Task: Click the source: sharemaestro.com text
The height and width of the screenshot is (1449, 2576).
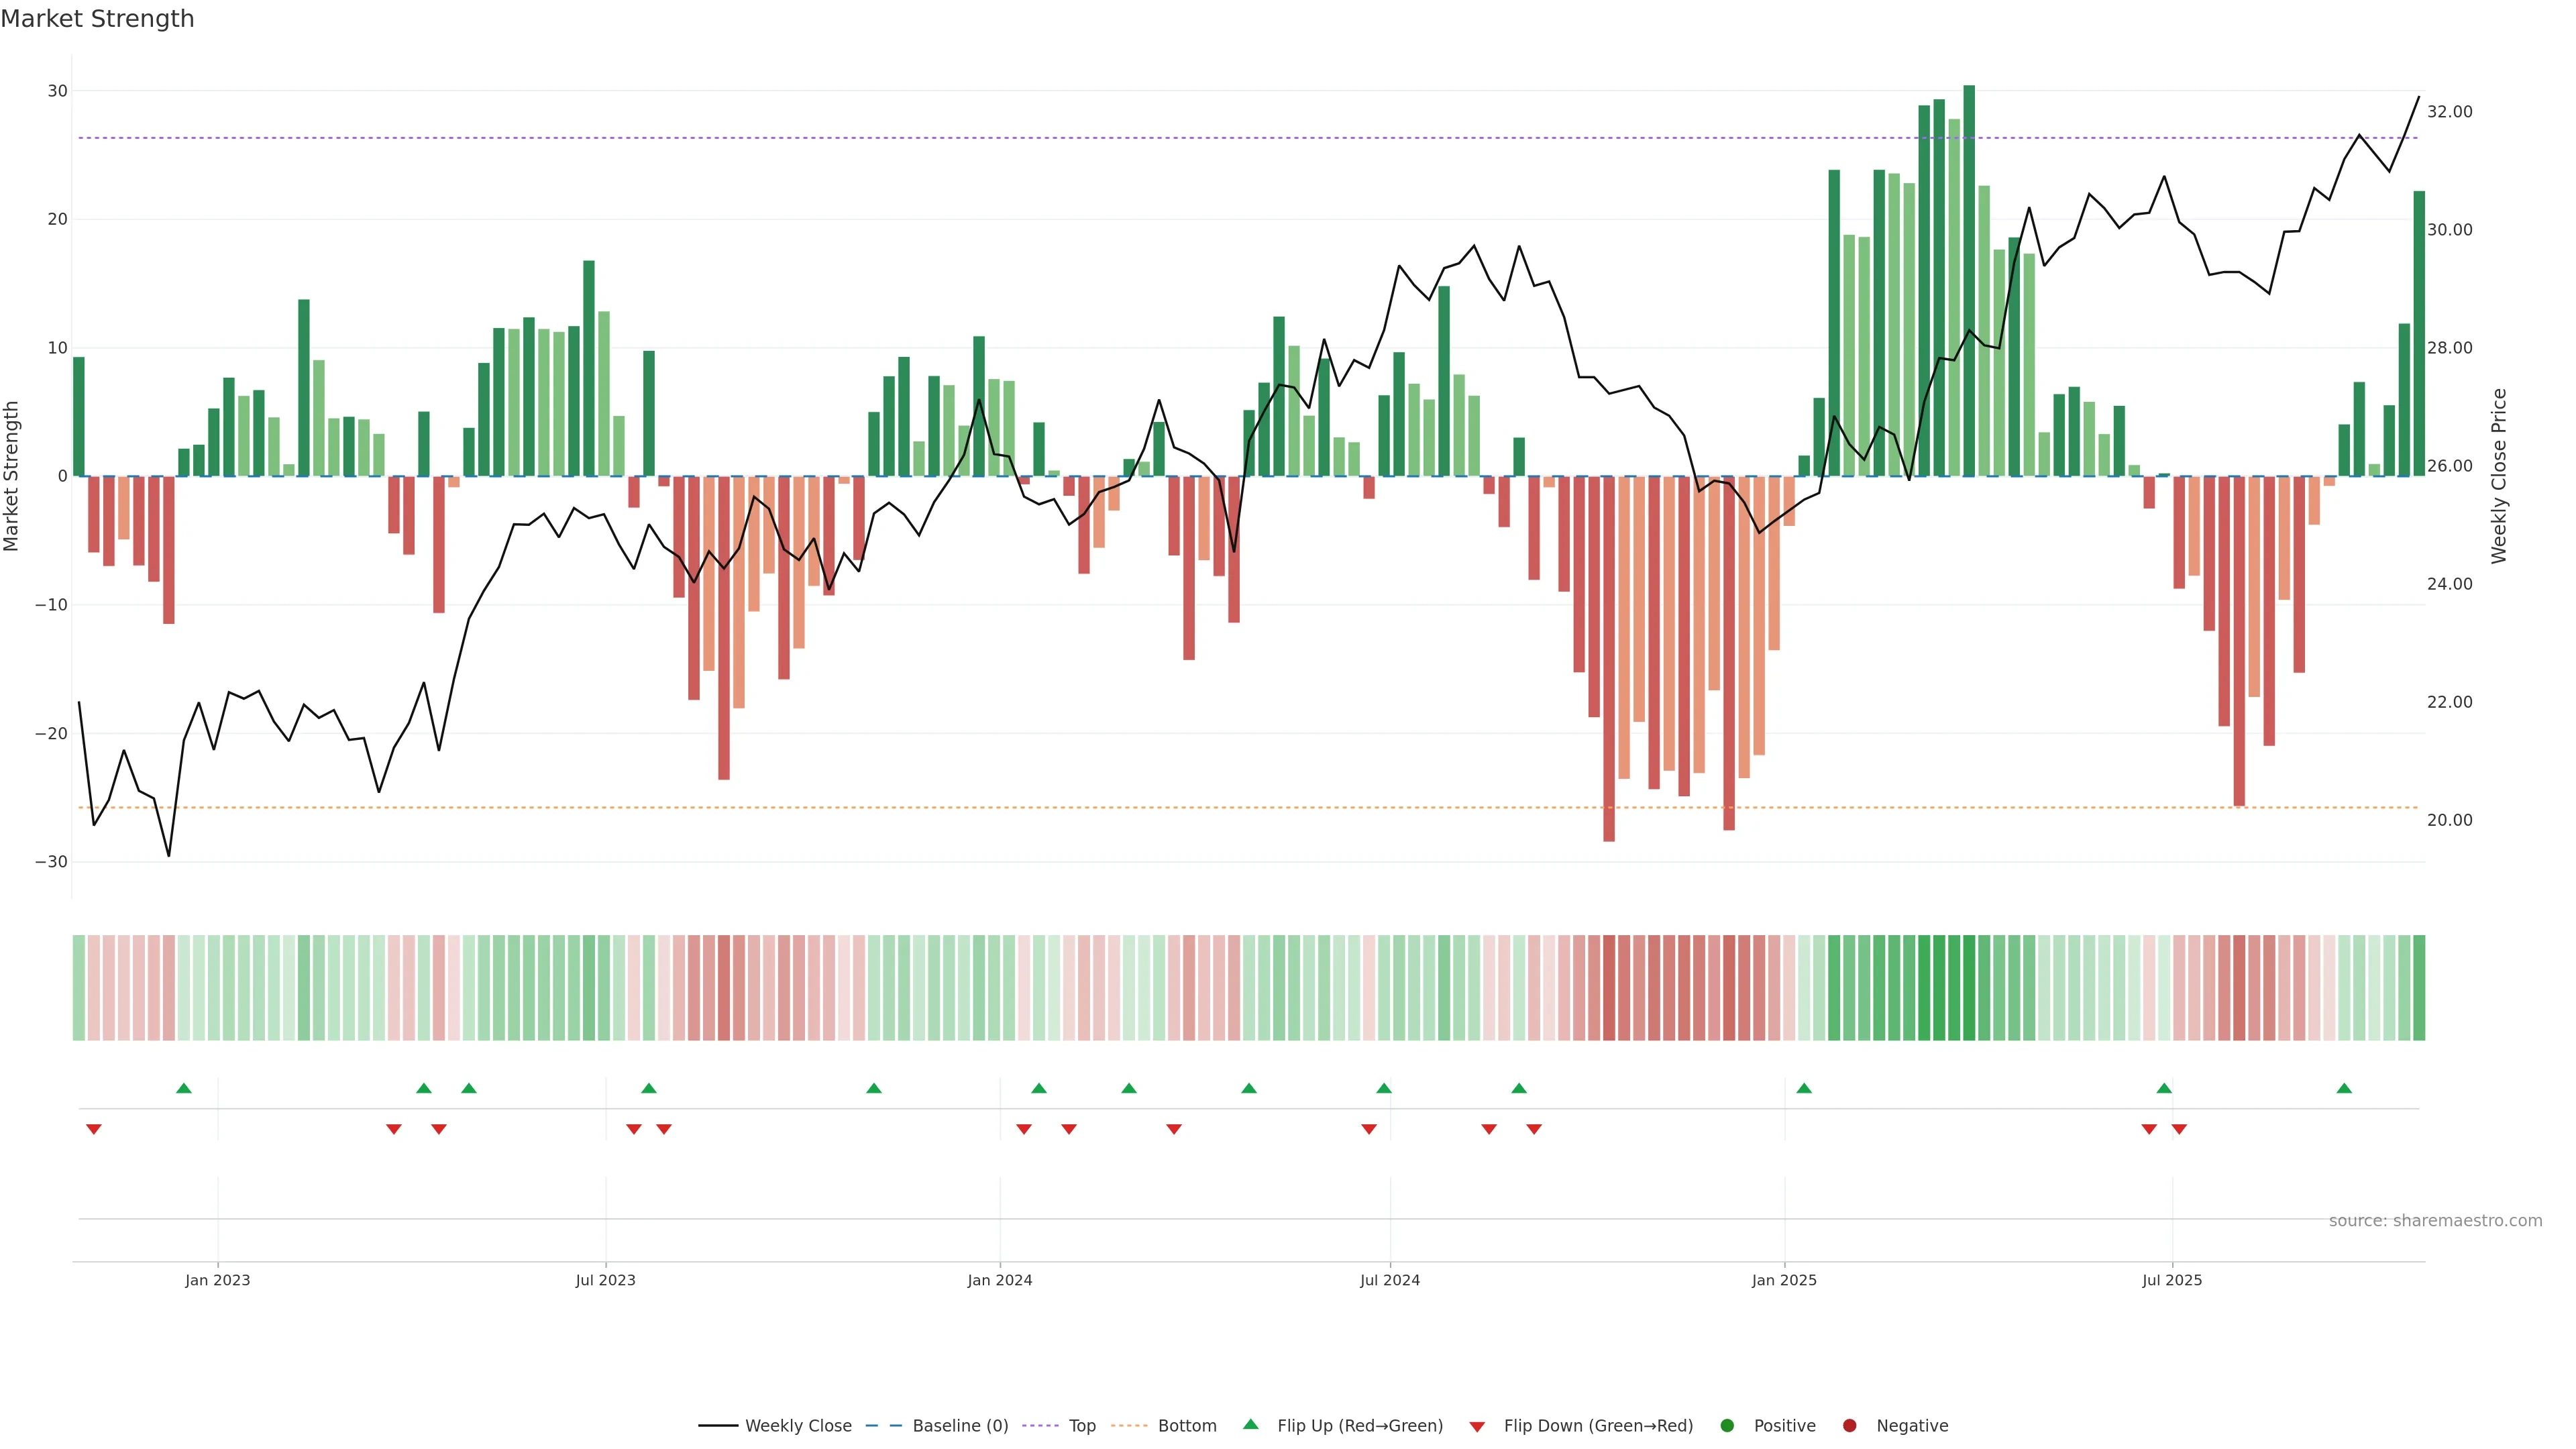Action: 2435,1221
